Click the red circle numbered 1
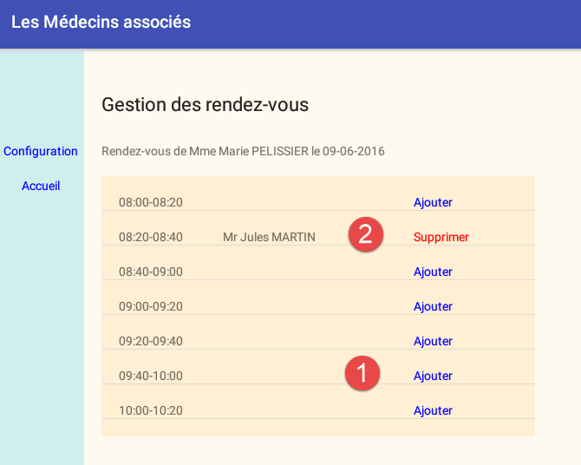Viewport: 581px width, 465px height. coord(362,373)
